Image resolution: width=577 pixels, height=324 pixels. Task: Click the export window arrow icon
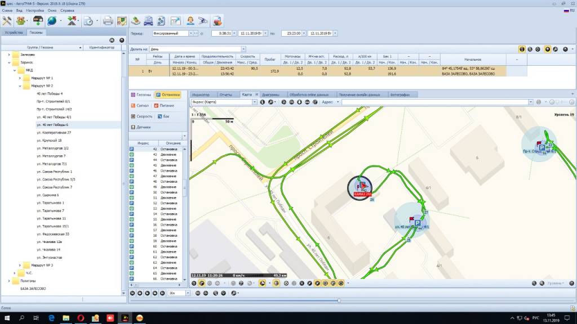(x=176, y=21)
